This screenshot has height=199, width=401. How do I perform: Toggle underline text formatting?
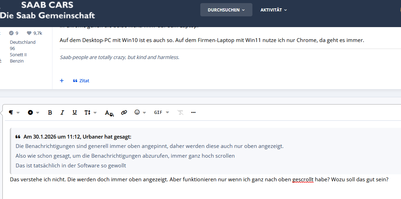[x=75, y=113]
